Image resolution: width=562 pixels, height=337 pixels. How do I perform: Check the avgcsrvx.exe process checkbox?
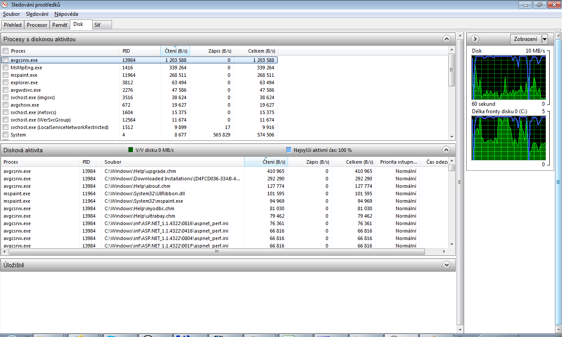point(5,60)
